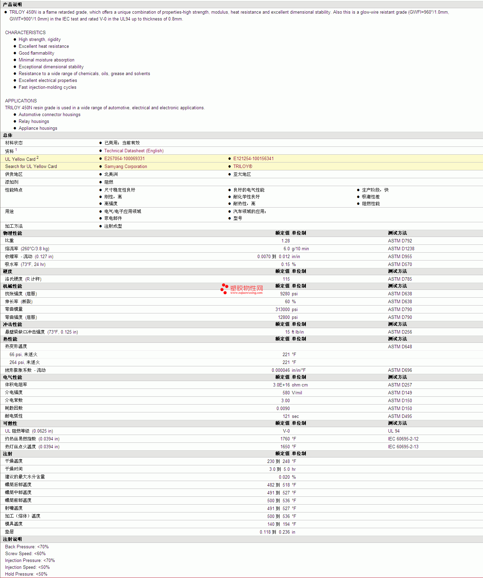Follow the Samyang Corporation link
483x578 pixels.
126,167
